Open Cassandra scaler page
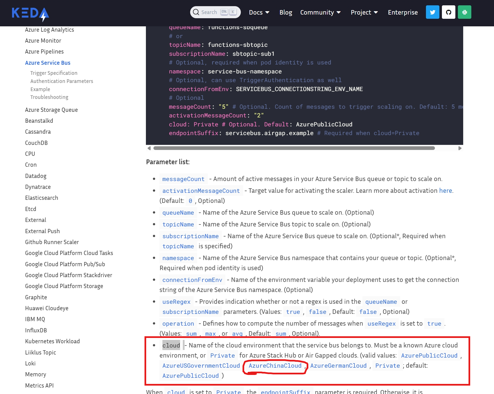This screenshot has height=394, width=494. pos(38,132)
